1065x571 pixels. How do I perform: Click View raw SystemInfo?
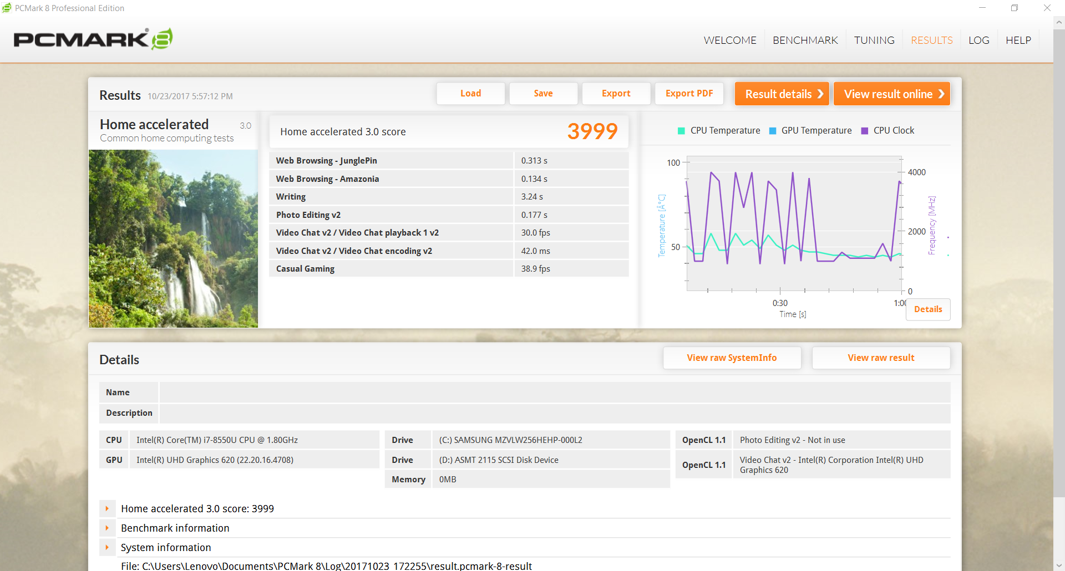(732, 358)
